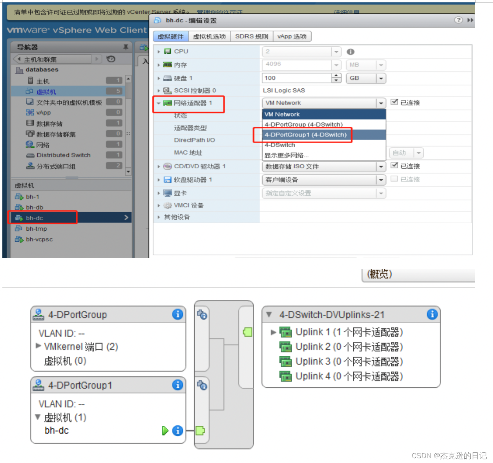Screen dimensions: 493x463
Task: Click the 4-DPortGroup1 port group icon
Action: tap(38, 385)
